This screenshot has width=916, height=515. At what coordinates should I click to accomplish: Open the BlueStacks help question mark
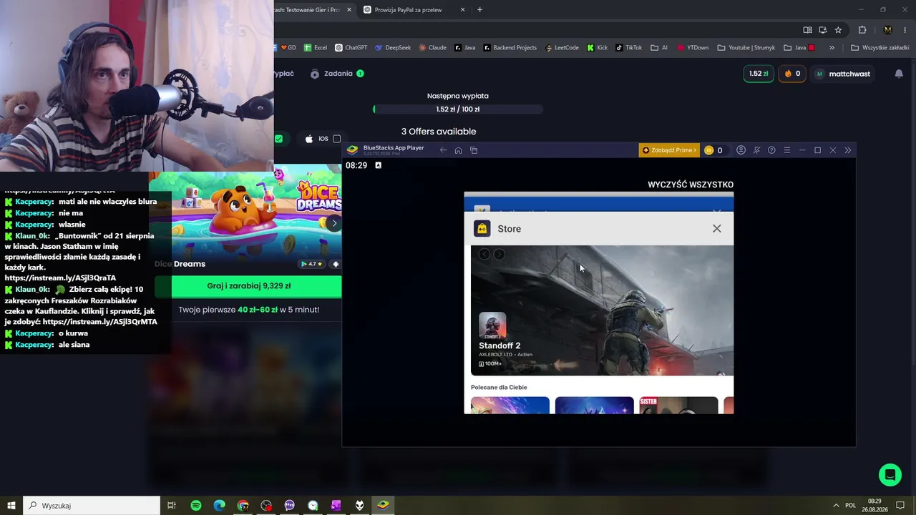click(771, 150)
